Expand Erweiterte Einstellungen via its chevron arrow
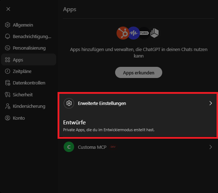Image resolution: width=218 pixels, height=193 pixels. (211, 103)
